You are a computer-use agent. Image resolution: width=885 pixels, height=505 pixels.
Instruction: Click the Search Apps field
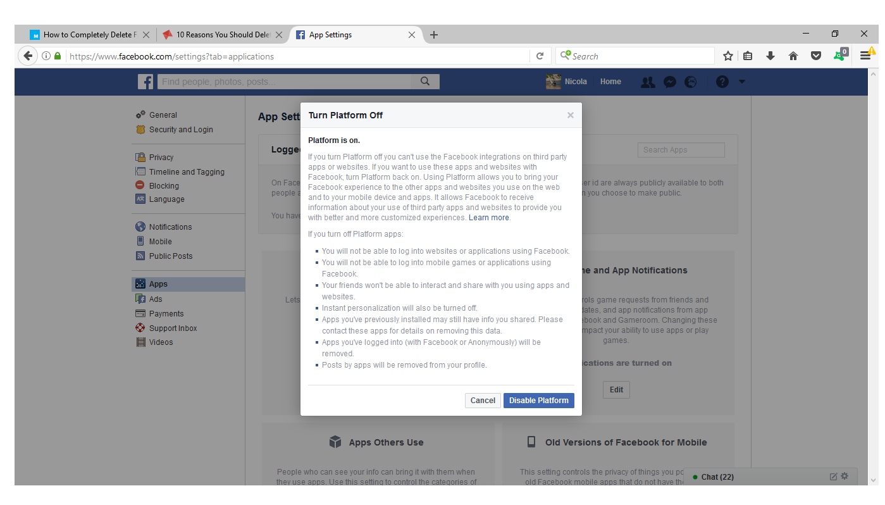coord(681,150)
